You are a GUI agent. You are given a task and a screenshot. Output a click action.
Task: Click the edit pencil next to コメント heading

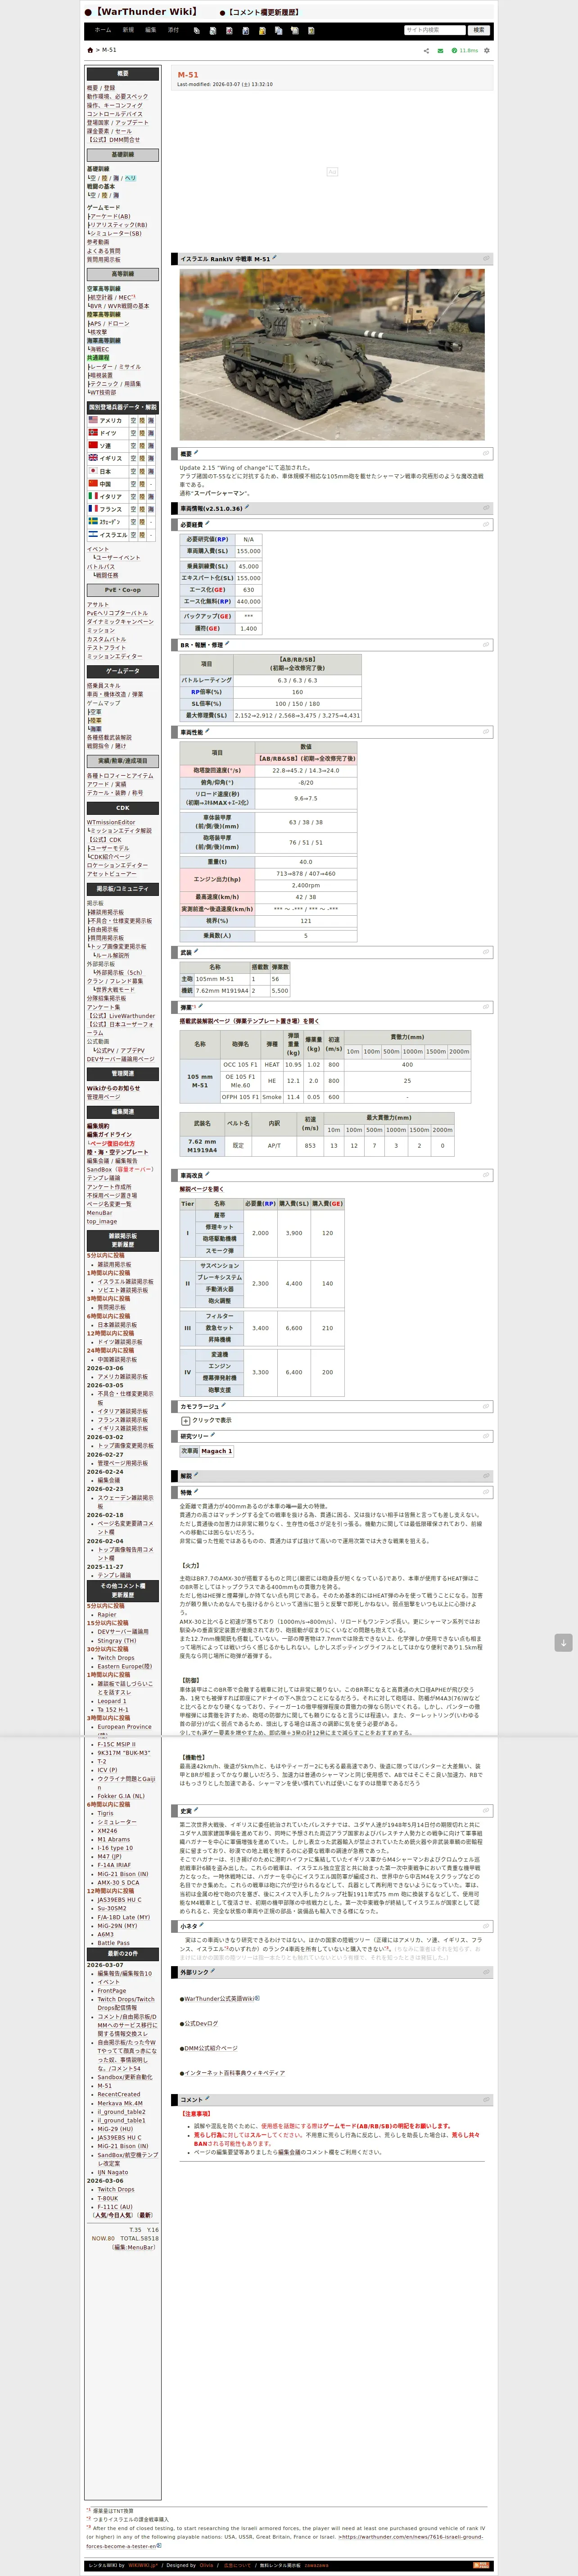tap(208, 2099)
